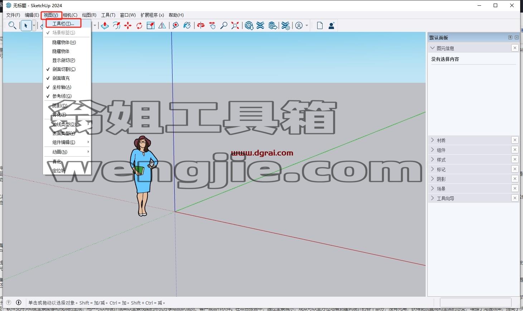Toggle 场景标签(S) menu entry

[x=67, y=33]
